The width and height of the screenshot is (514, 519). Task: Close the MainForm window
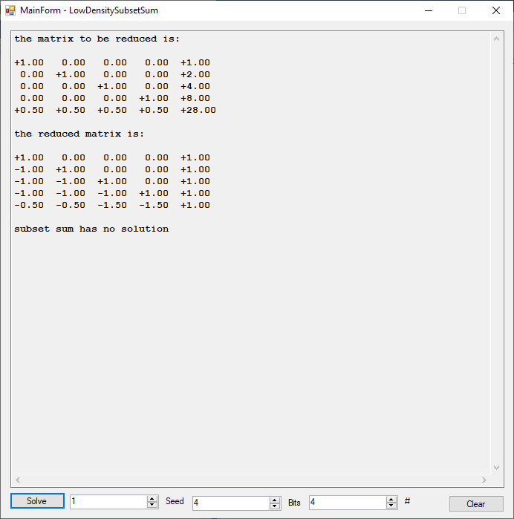click(495, 10)
